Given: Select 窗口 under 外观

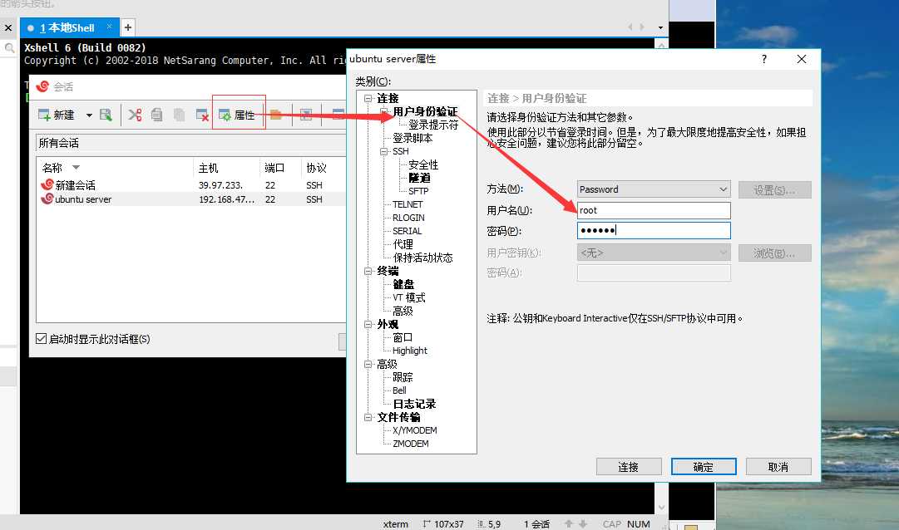Looking at the screenshot, I should [403, 337].
